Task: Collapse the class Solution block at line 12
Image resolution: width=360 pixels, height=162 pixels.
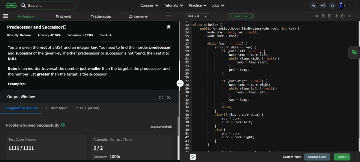Action: click(191, 25)
